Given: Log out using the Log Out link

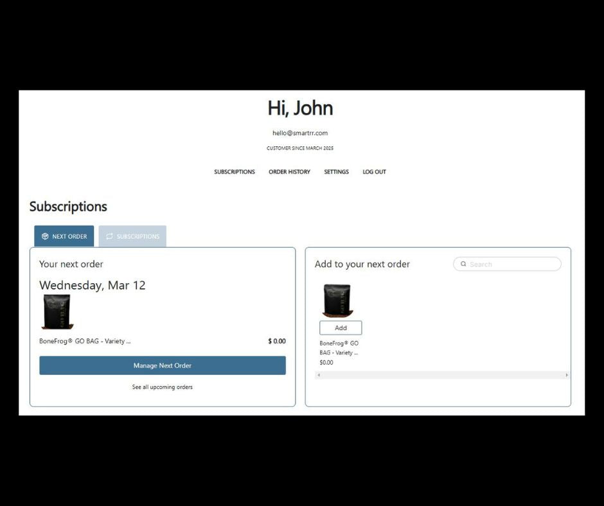Looking at the screenshot, I should click(x=374, y=172).
